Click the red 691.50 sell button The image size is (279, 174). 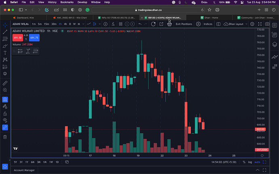(x=18, y=38)
